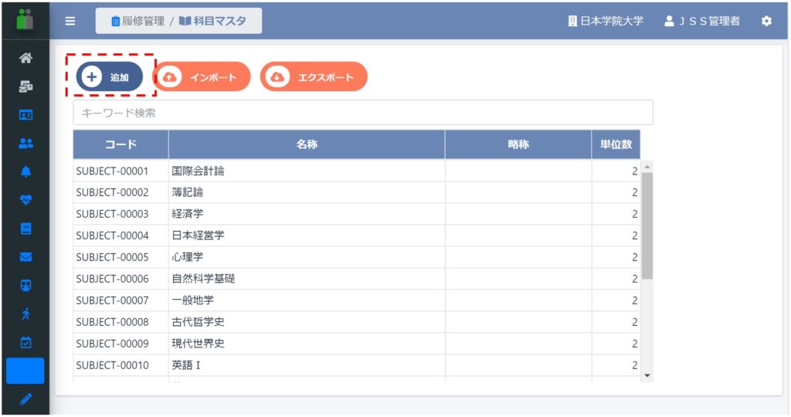The height and width of the screenshot is (417, 791).
Task: Click the 科目マスタ breadcrumb item
Action: click(x=212, y=21)
